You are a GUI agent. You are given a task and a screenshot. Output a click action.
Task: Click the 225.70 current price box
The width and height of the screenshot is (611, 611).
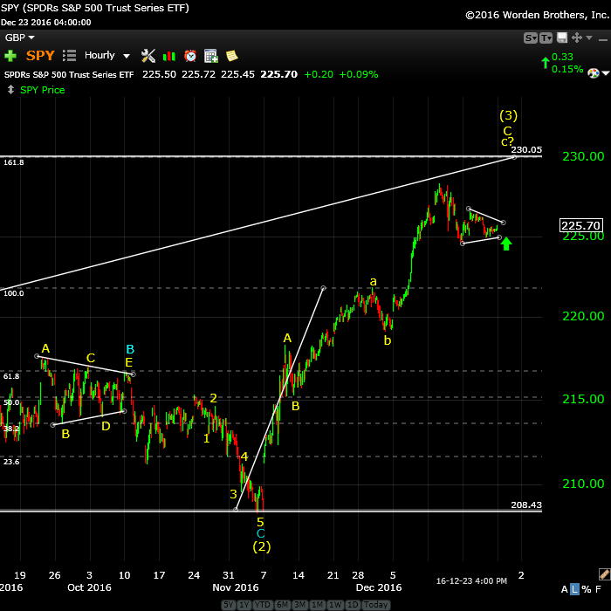[x=581, y=225]
